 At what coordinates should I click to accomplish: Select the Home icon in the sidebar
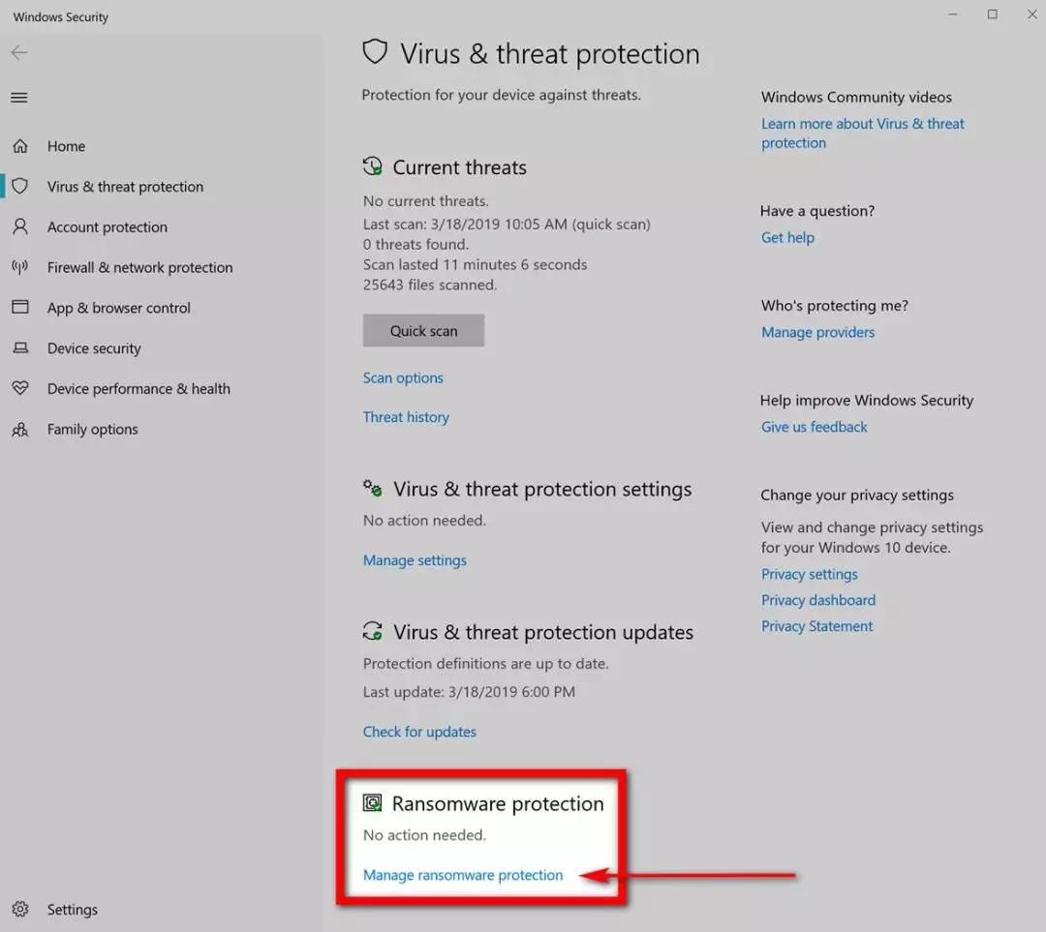[21, 145]
